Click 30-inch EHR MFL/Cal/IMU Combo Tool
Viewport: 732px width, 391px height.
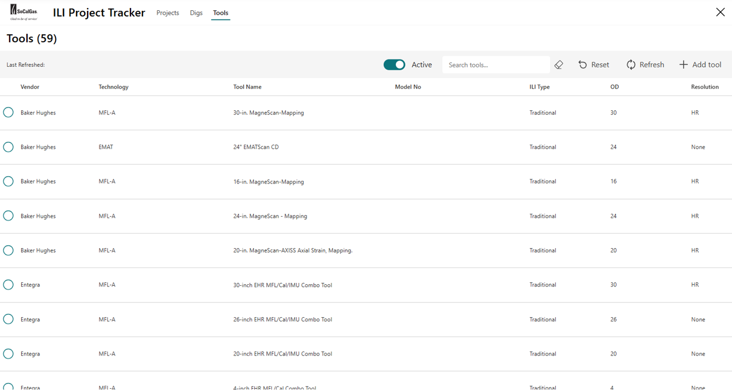click(283, 285)
